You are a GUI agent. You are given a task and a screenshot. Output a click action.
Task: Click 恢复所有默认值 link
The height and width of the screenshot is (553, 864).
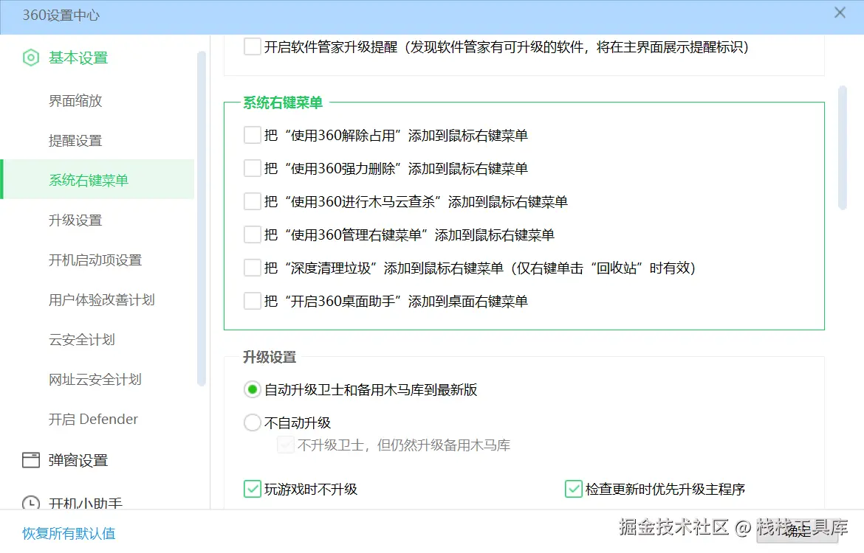pos(69,533)
